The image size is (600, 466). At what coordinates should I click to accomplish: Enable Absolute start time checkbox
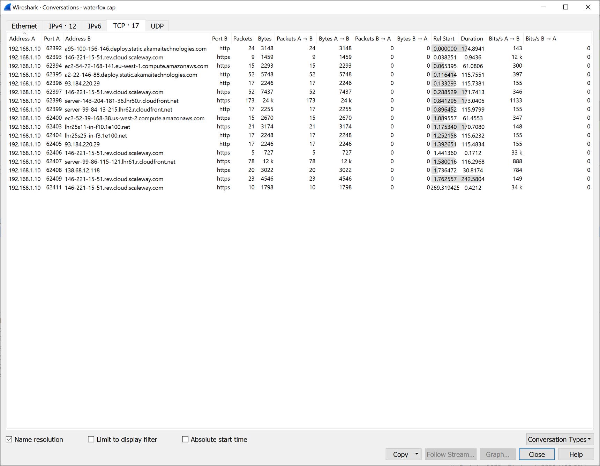[x=215, y=439]
